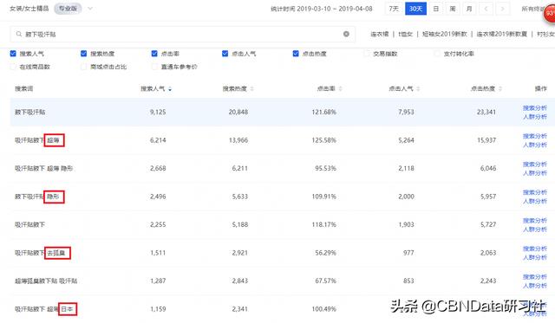Uncheck the 点击热度 checkbox
The image size is (555, 323).
296,54
